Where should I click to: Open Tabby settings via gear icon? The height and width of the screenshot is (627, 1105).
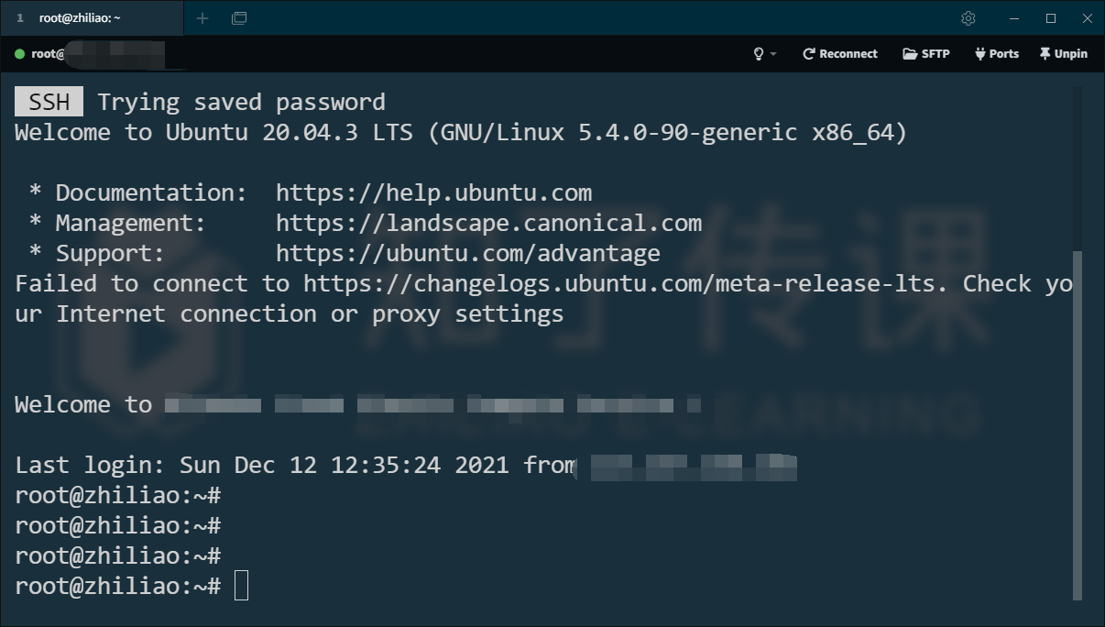(x=968, y=18)
